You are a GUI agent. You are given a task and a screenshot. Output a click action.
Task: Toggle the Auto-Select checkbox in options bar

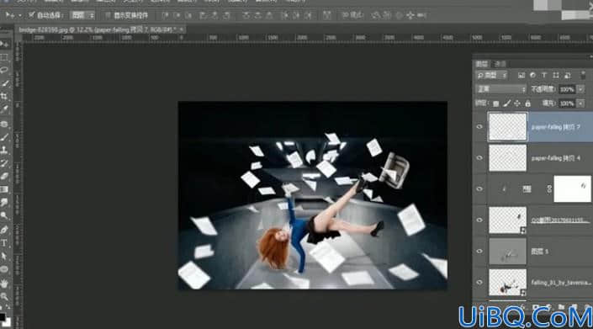click(x=32, y=15)
